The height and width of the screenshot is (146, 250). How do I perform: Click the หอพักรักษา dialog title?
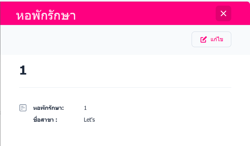(x=46, y=16)
